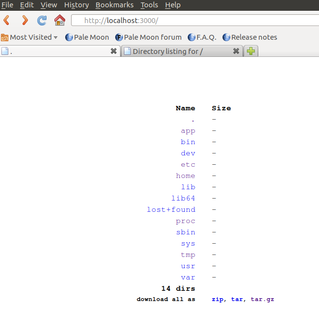This screenshot has width=319, height=330.
Task: Switch to the first tab titled '.'
Action: coord(60,51)
